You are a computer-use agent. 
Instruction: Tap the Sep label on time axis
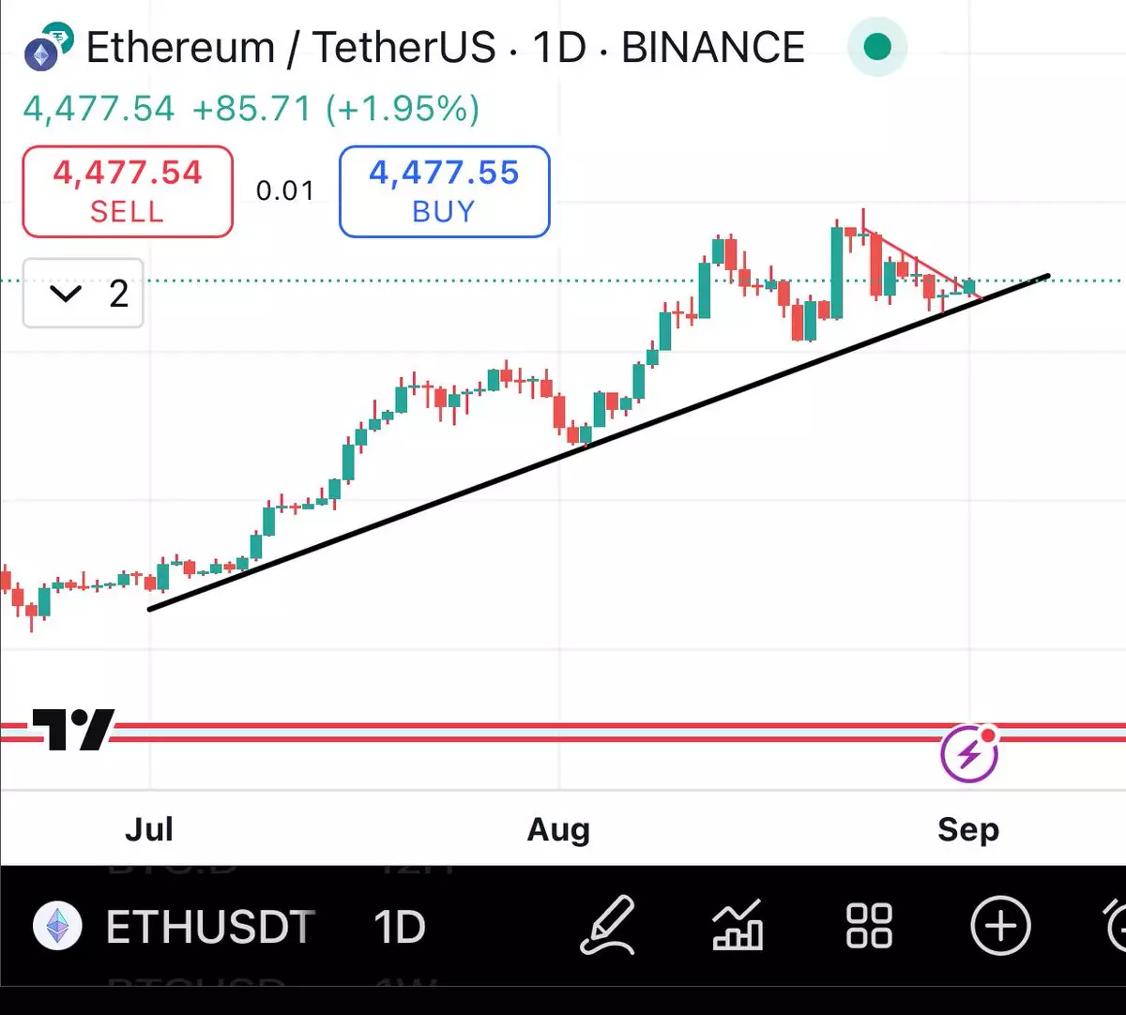pyautogui.click(x=968, y=829)
